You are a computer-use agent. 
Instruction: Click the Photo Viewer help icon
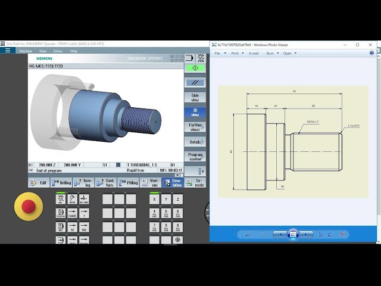pyautogui.click(x=371, y=53)
